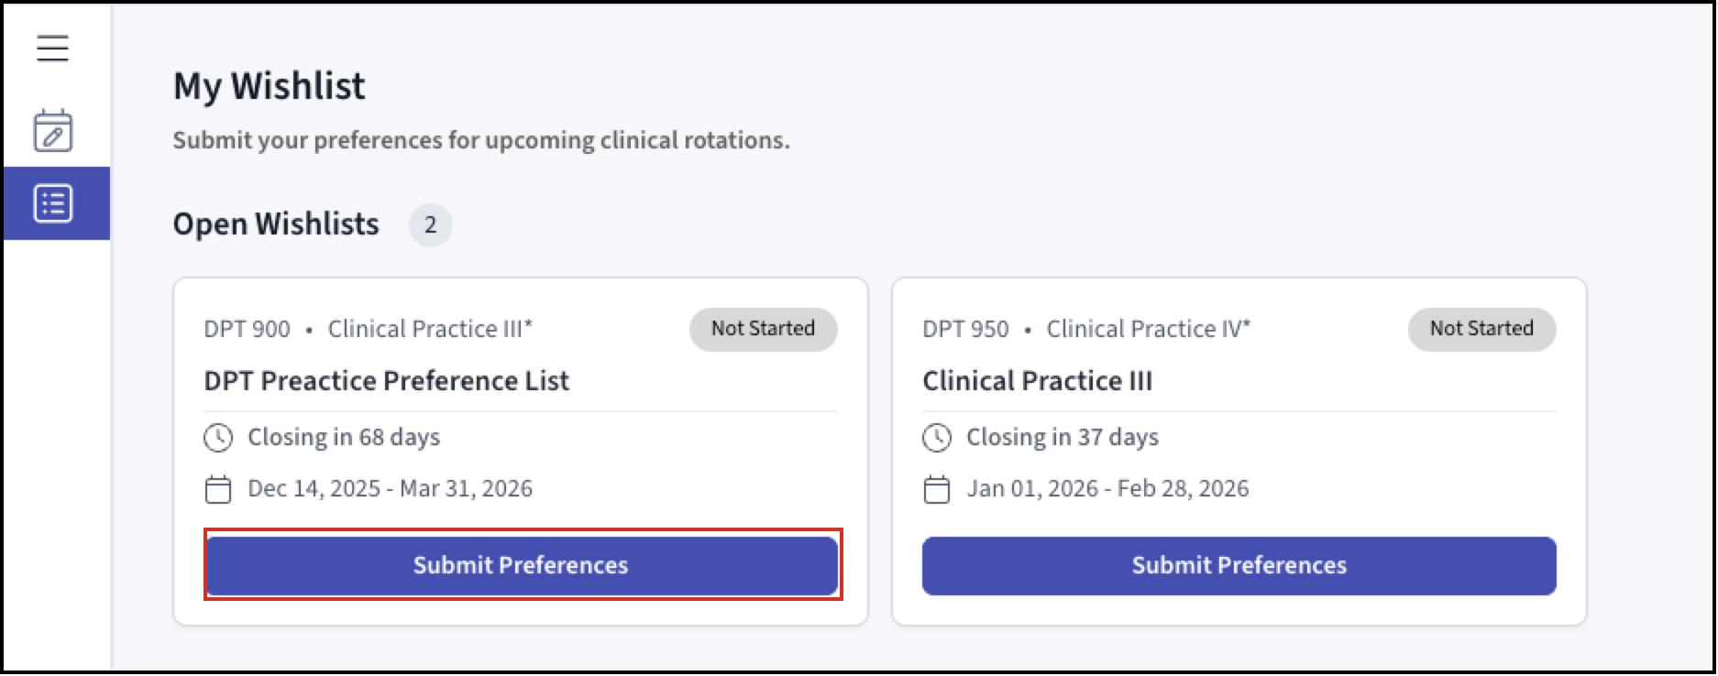Submit Preferences for DPT 900 wishlist
Screen dimensions: 1718x676
(x=522, y=565)
